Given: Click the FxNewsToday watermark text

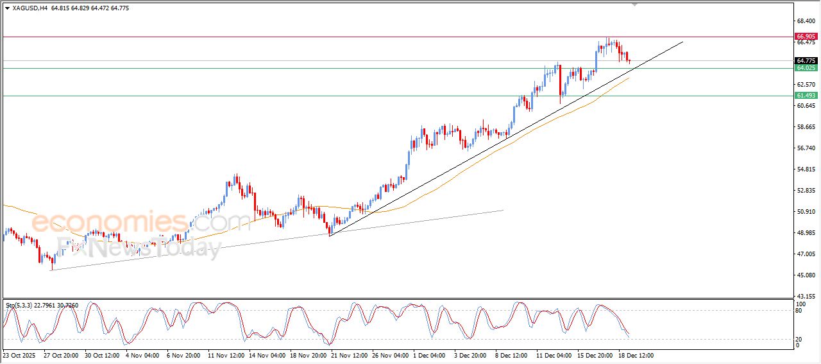Looking at the screenshot, I should point(139,247).
